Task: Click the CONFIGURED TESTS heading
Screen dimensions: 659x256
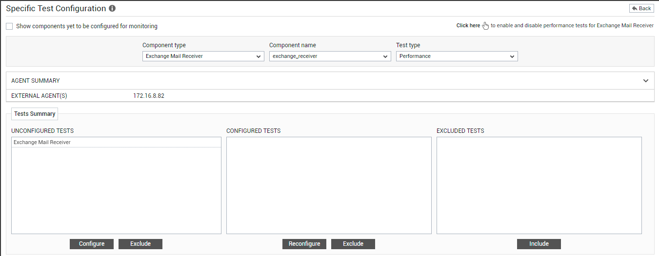Action: tap(254, 131)
